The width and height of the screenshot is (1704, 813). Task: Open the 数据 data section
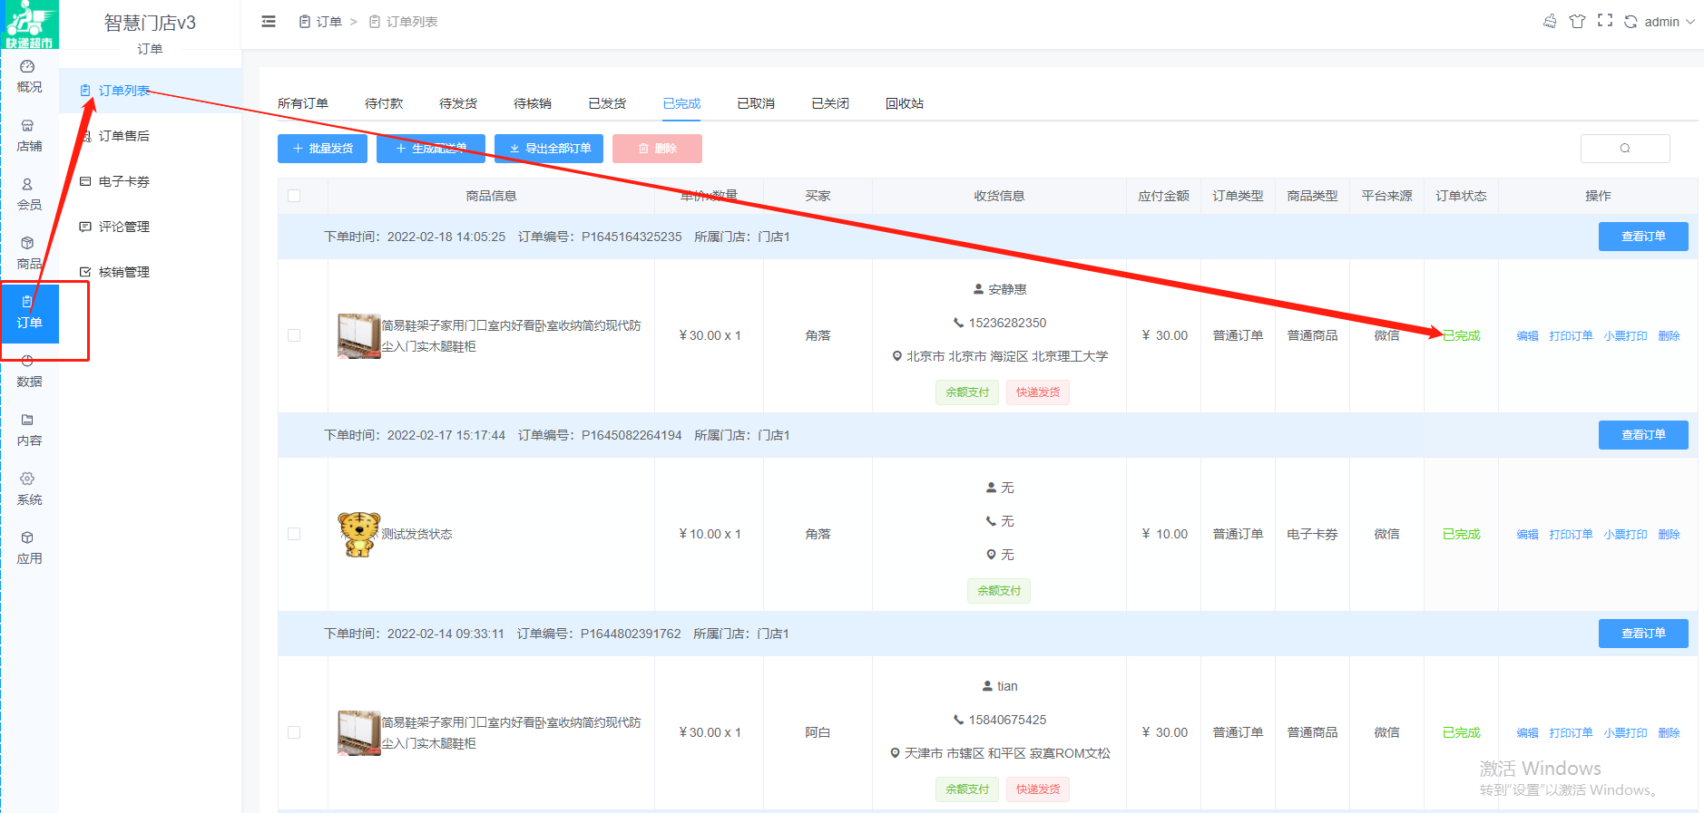click(29, 372)
